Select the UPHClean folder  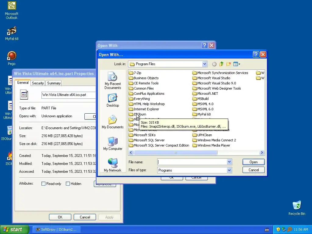202,135
